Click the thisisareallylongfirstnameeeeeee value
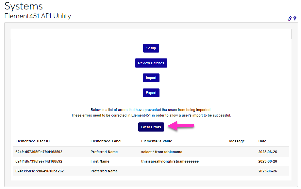Screen dimensions: 301x189 point(170,161)
